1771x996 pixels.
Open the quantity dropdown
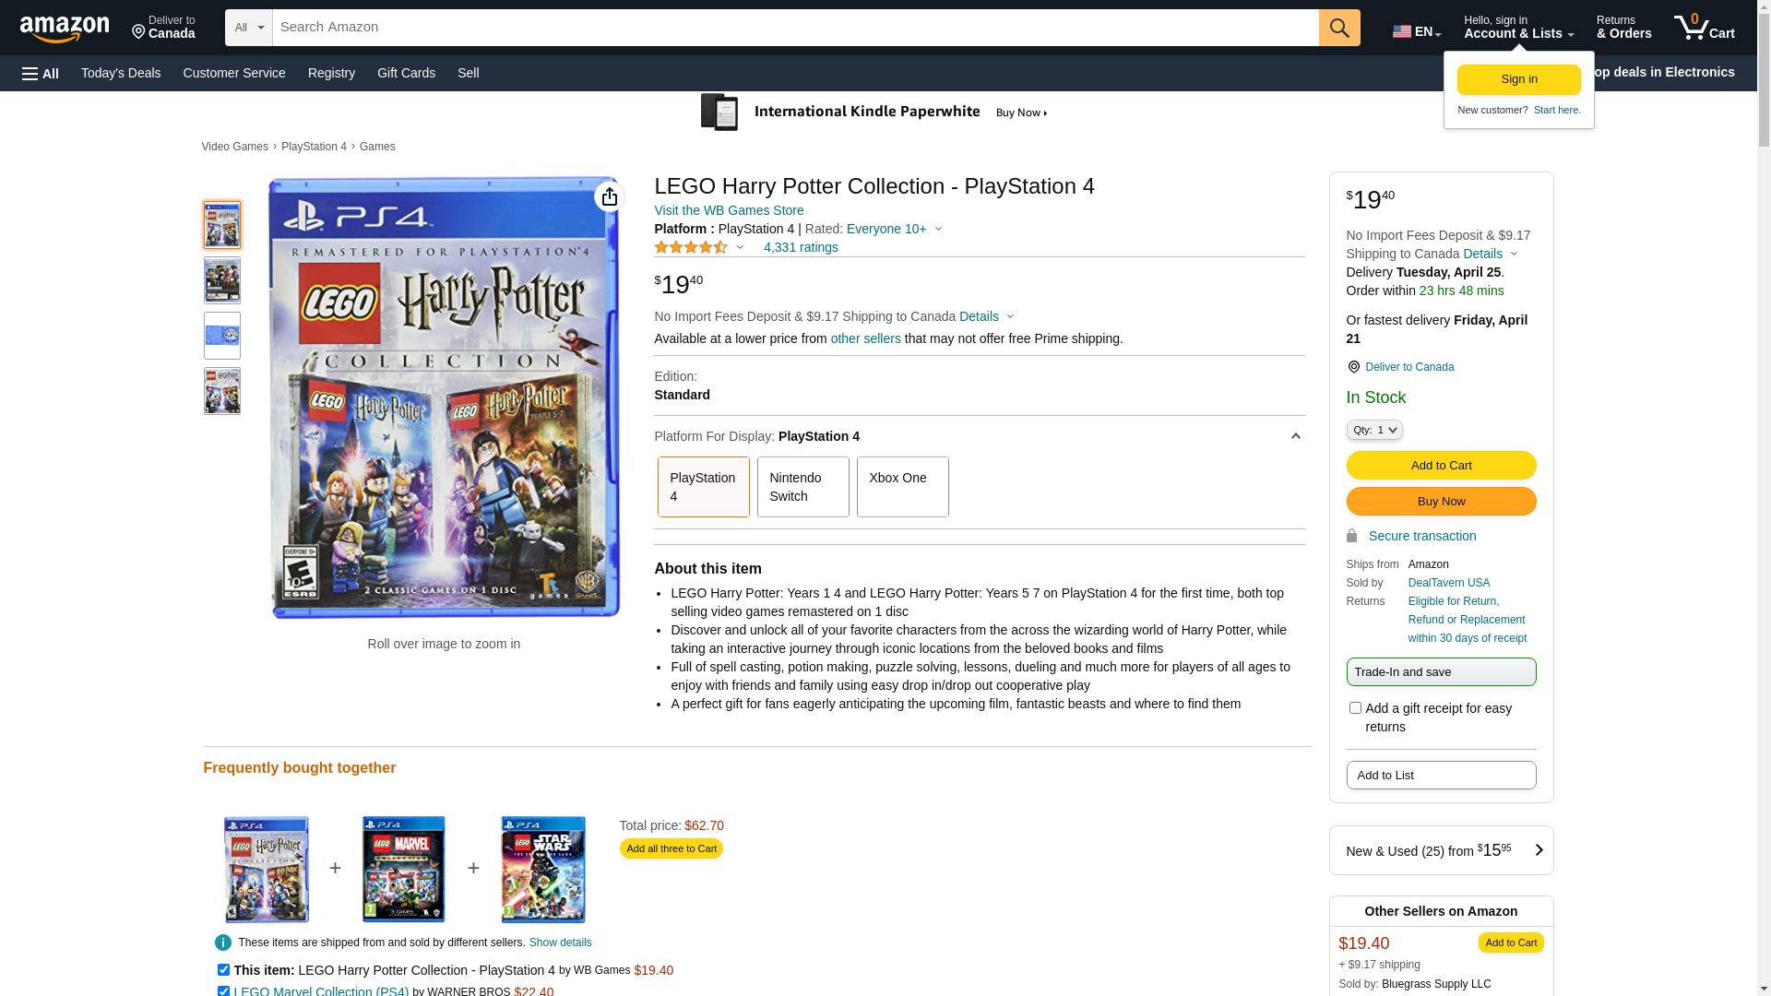(1373, 430)
